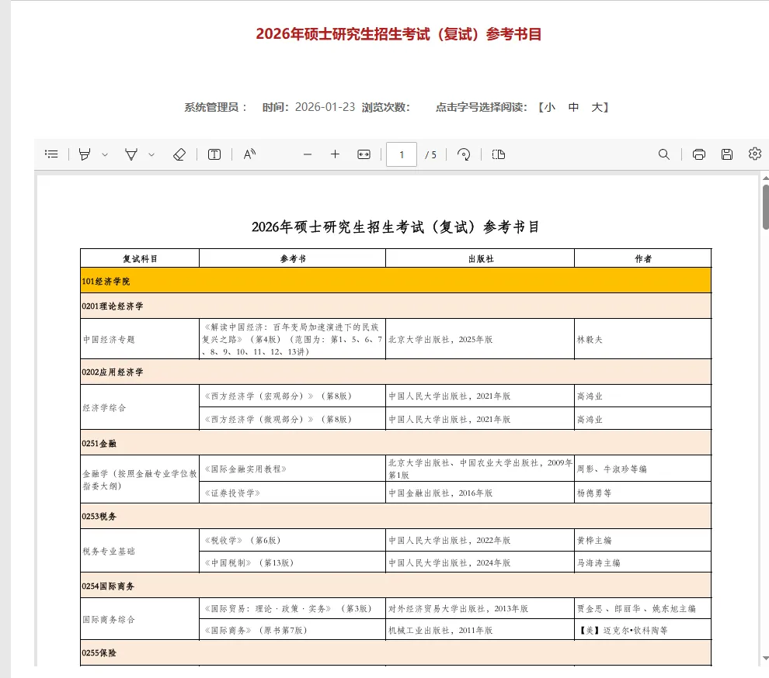Click the 国际商务综合 cell
The image size is (769, 678).
click(140, 619)
